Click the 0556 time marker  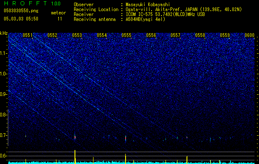151,35
